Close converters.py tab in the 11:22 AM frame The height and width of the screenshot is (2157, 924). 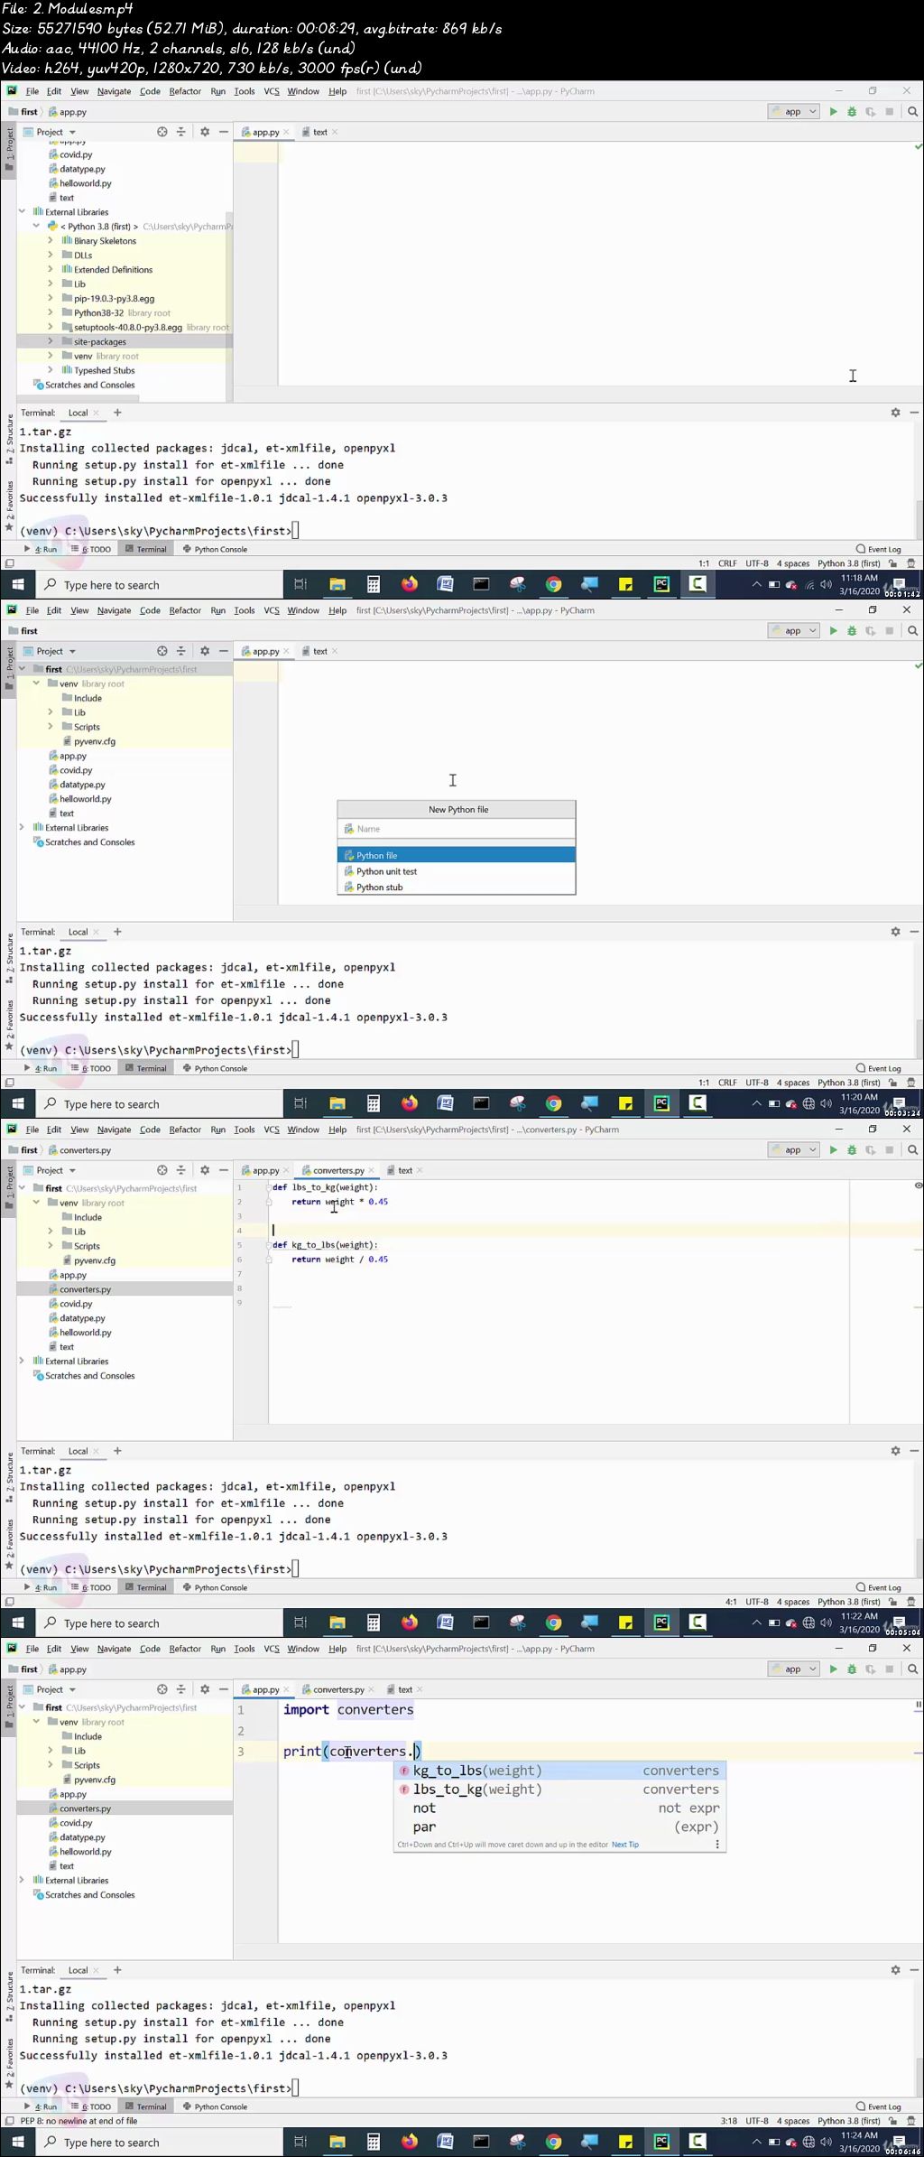tap(371, 1170)
